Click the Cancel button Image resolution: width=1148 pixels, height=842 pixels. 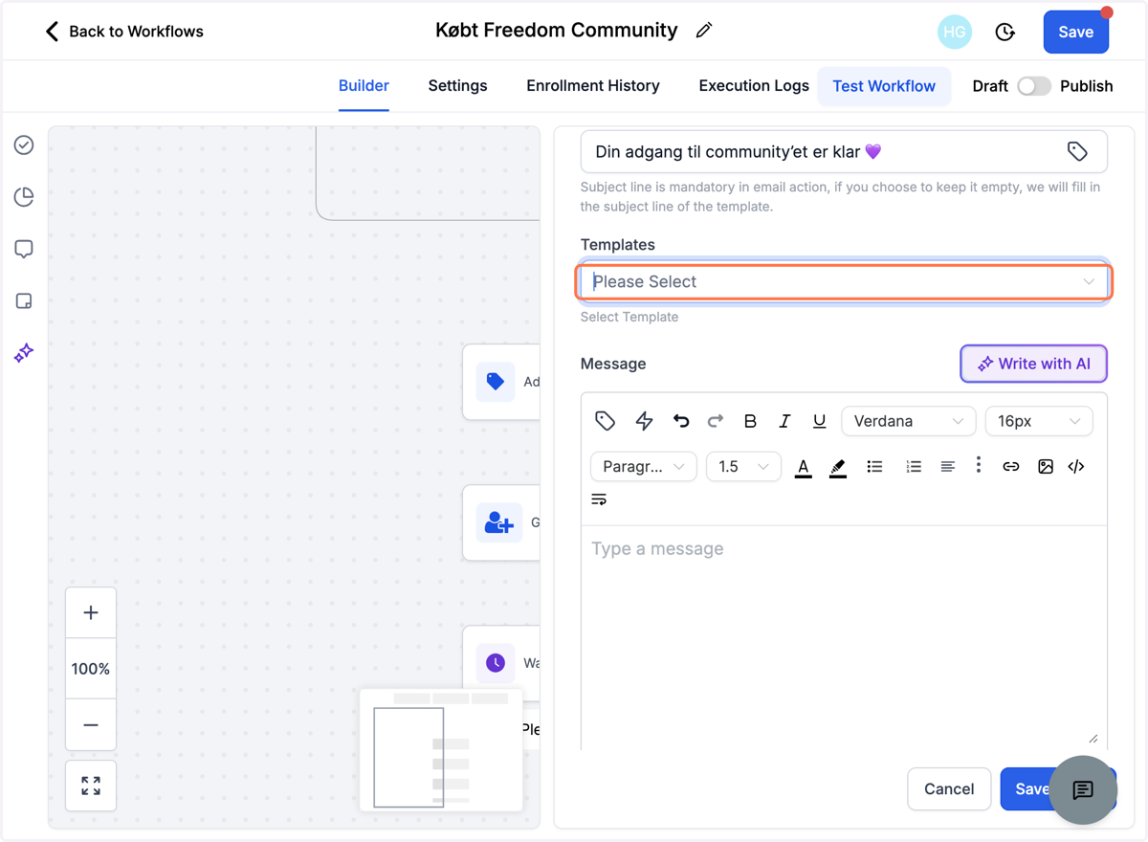[949, 789]
